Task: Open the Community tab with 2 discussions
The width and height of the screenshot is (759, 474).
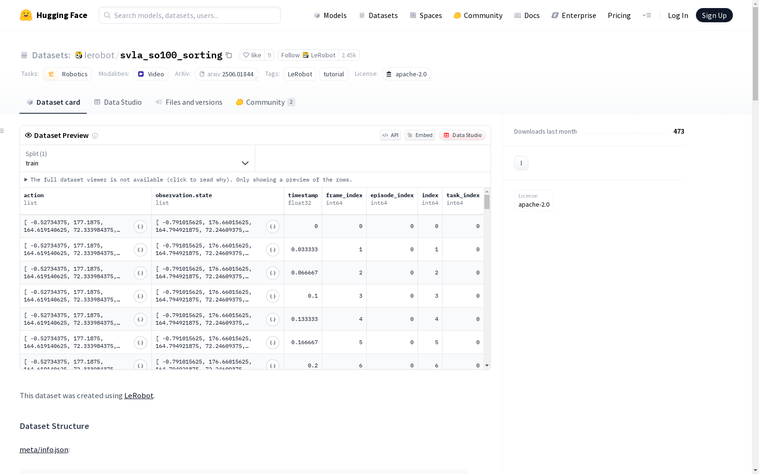Action: pos(266,102)
